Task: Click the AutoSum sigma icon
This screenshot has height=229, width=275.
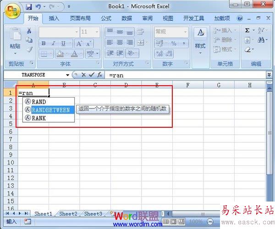Action: 247,31
